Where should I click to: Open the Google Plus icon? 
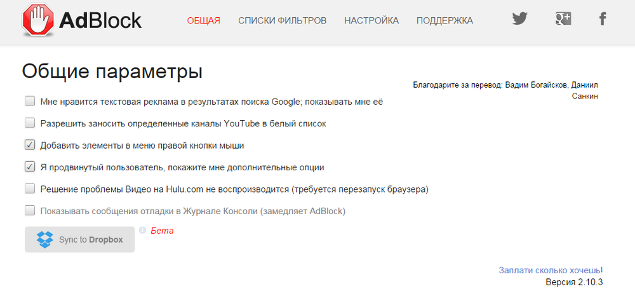click(563, 18)
